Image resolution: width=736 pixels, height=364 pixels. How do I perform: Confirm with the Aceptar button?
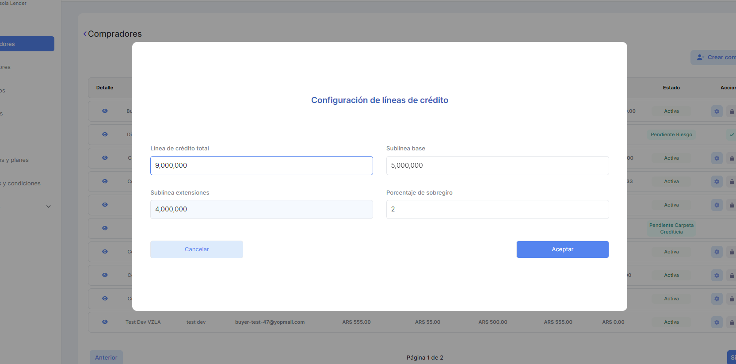click(x=562, y=249)
